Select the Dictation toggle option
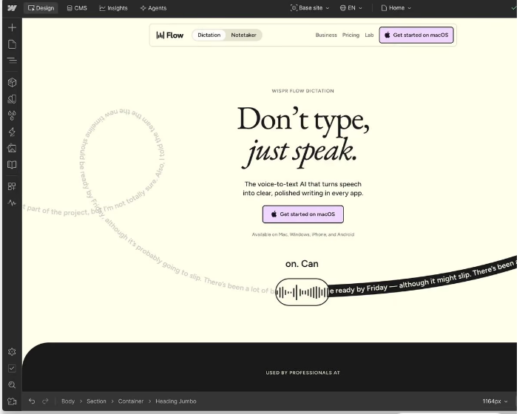The height and width of the screenshot is (414, 528). pyautogui.click(x=209, y=35)
